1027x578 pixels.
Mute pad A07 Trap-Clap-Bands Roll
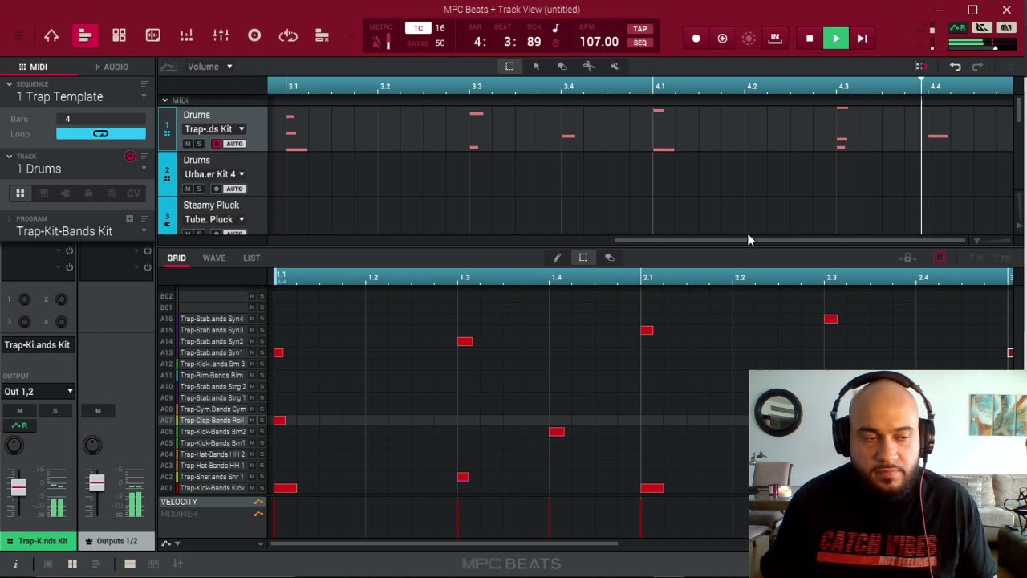coord(252,421)
